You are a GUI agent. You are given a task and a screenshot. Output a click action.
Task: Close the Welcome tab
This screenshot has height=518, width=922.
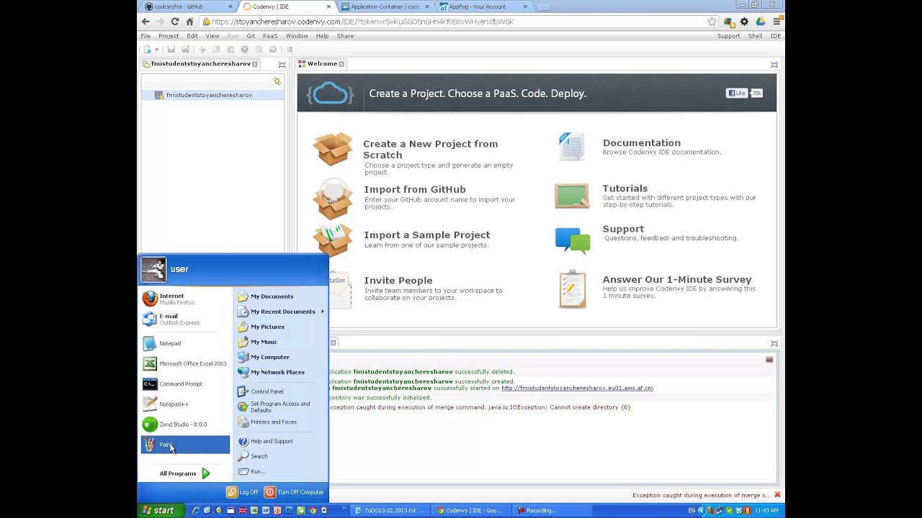coord(341,64)
